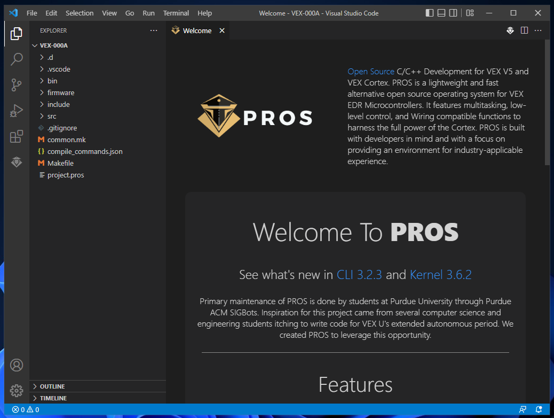
Task: Open the Run menu
Action: click(148, 13)
